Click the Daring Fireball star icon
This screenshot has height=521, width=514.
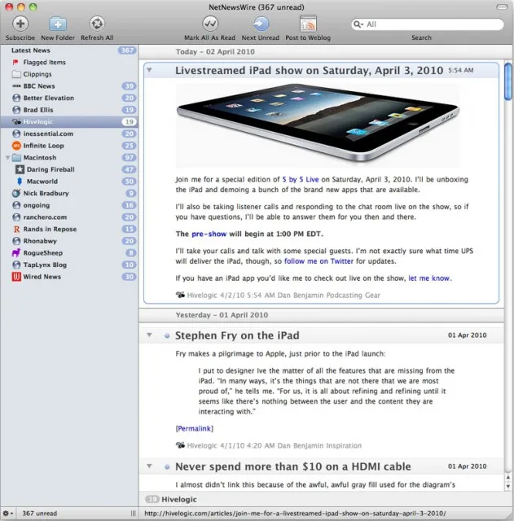coord(20,169)
